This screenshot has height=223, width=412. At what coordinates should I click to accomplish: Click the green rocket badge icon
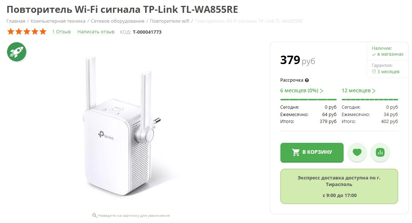(x=16, y=52)
